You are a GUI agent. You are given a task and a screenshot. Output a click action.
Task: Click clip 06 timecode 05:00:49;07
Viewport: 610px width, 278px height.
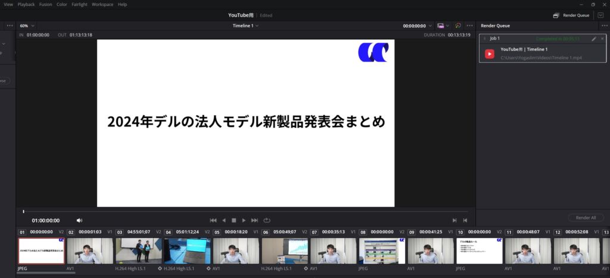pyautogui.click(x=284, y=231)
